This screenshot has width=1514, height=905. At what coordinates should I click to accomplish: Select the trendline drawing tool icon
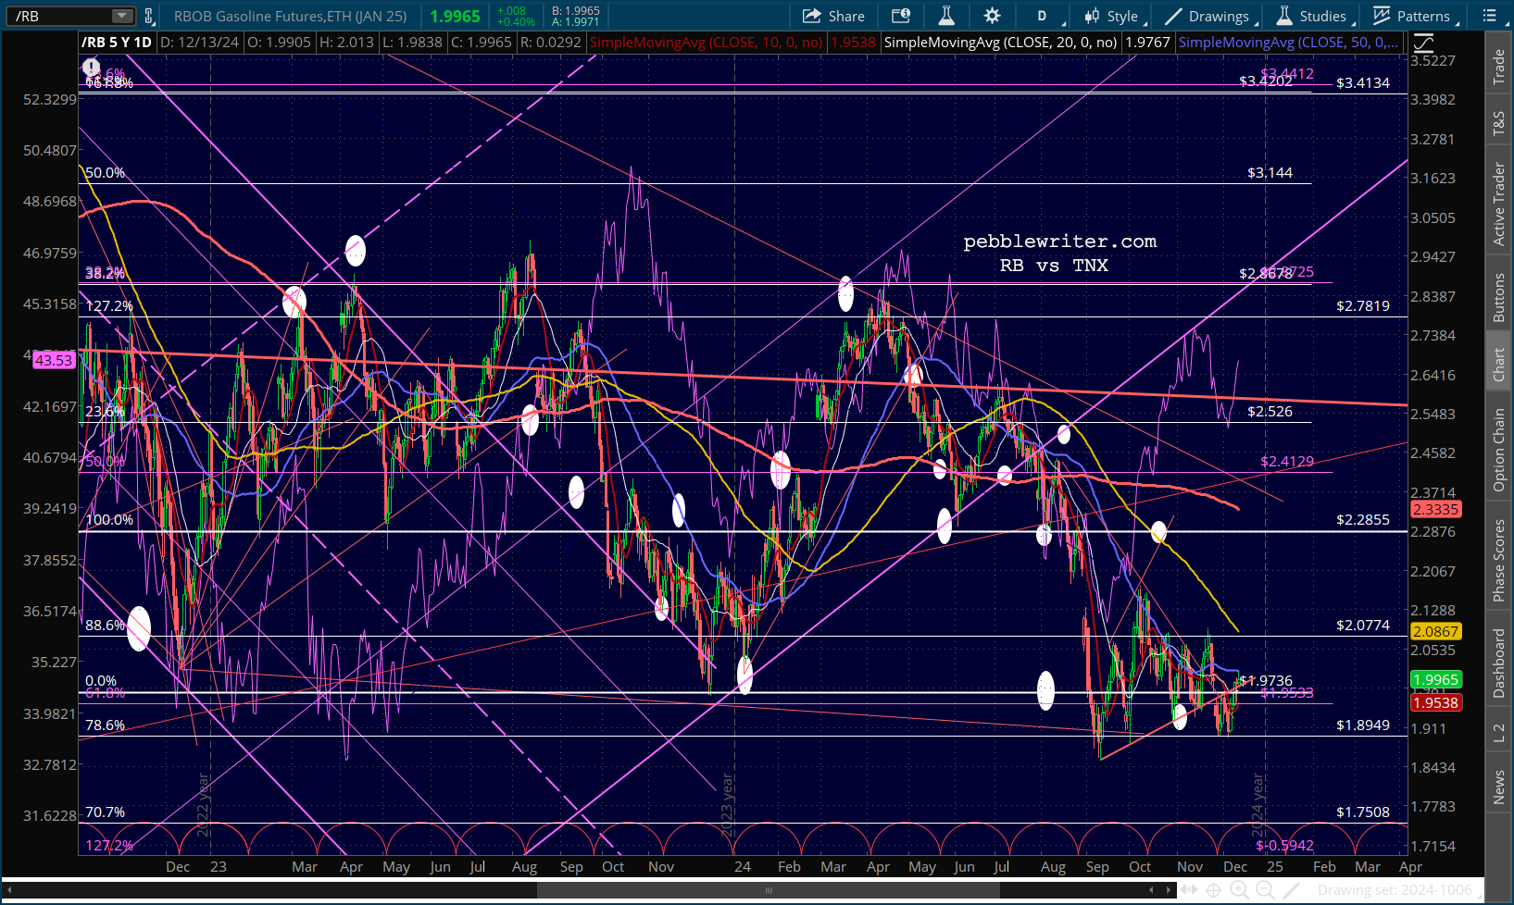click(1291, 890)
